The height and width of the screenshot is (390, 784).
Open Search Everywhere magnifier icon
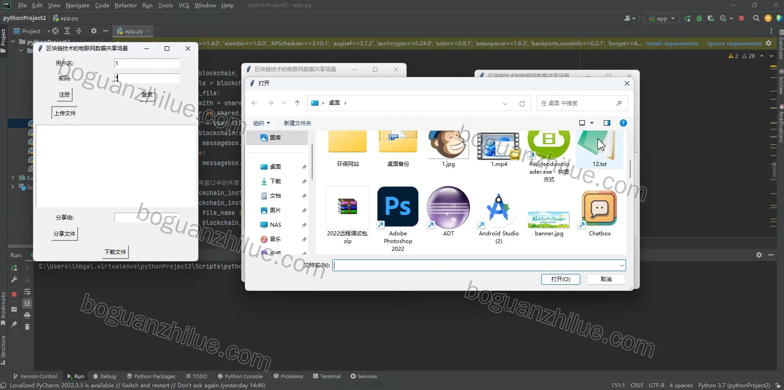(x=756, y=19)
